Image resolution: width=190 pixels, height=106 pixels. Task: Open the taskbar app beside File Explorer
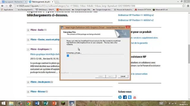(x=20, y=103)
